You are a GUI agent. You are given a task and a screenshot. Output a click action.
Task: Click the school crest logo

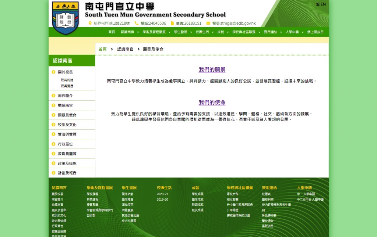(x=65, y=18)
